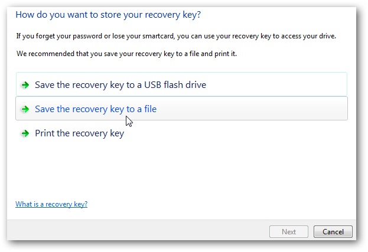Click the words "to a file" in second option

point(138,109)
